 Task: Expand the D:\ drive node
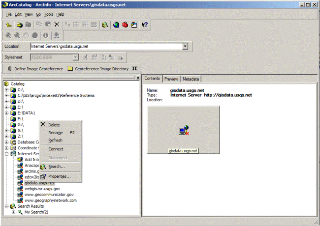[6, 101]
